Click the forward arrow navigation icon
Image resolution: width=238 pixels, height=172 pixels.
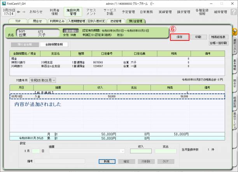(24, 12)
